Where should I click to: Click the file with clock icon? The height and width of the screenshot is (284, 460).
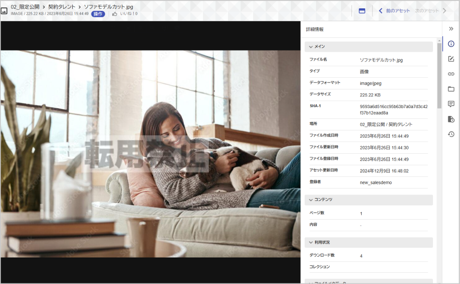(451, 119)
